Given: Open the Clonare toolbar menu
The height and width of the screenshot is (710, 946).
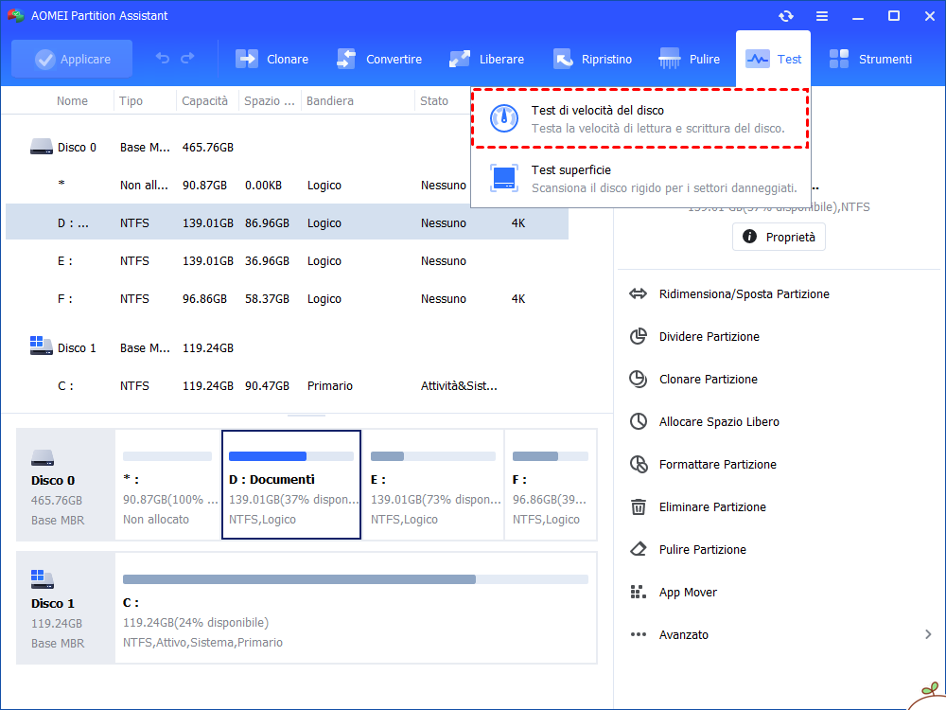Looking at the screenshot, I should click(272, 59).
